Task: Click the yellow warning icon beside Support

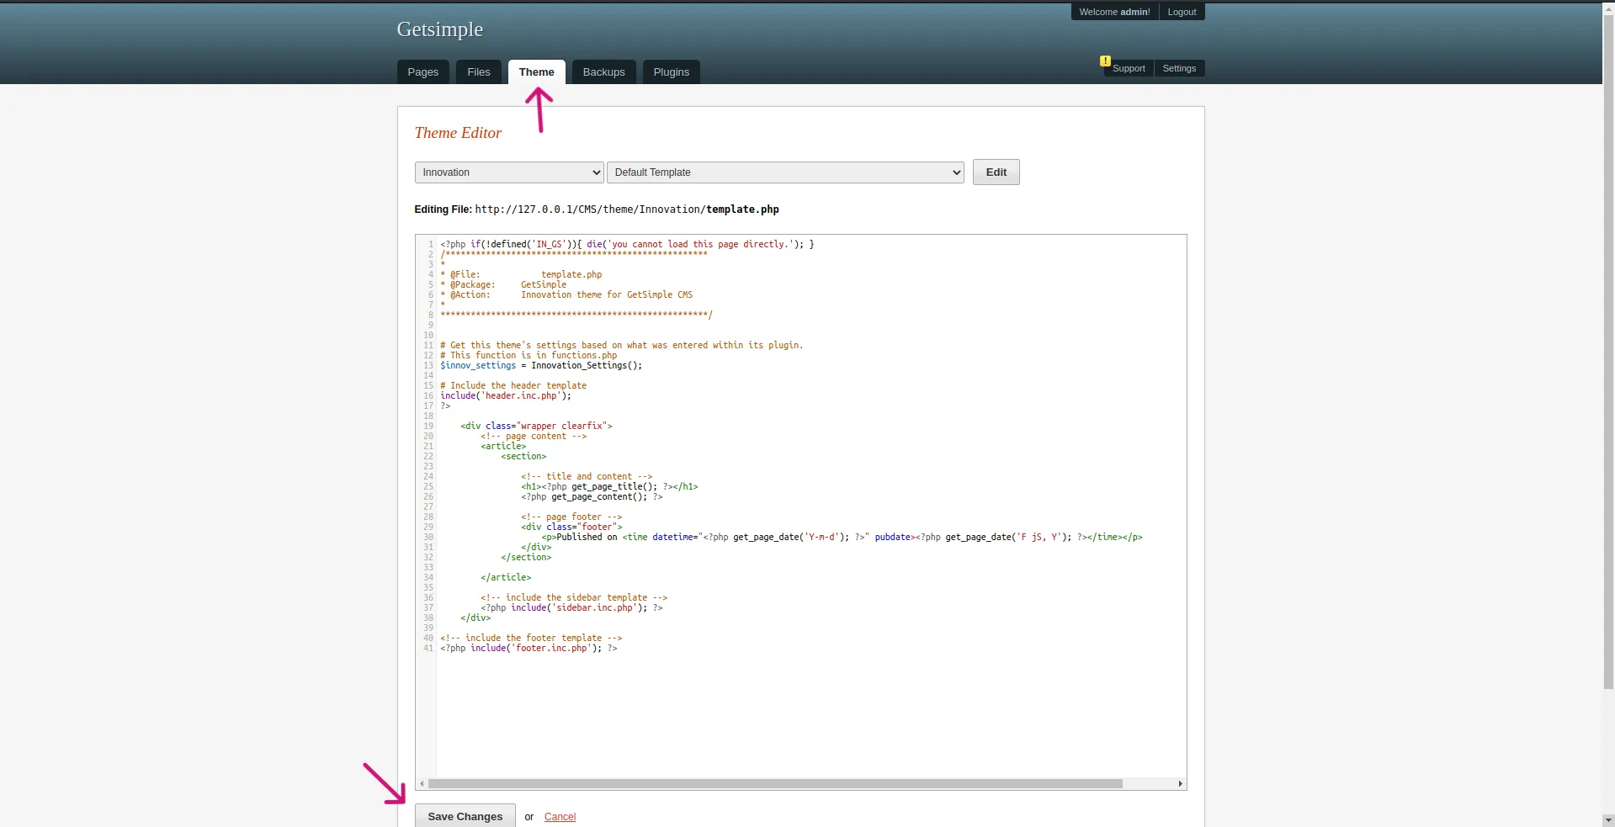Action: (1105, 61)
